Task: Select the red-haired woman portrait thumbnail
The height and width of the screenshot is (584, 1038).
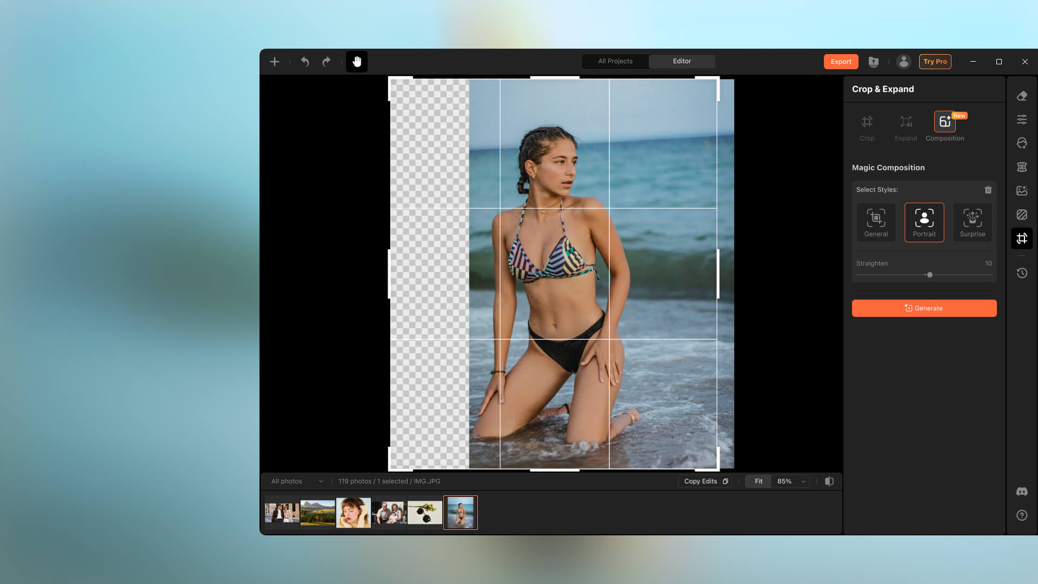Action: point(354,513)
